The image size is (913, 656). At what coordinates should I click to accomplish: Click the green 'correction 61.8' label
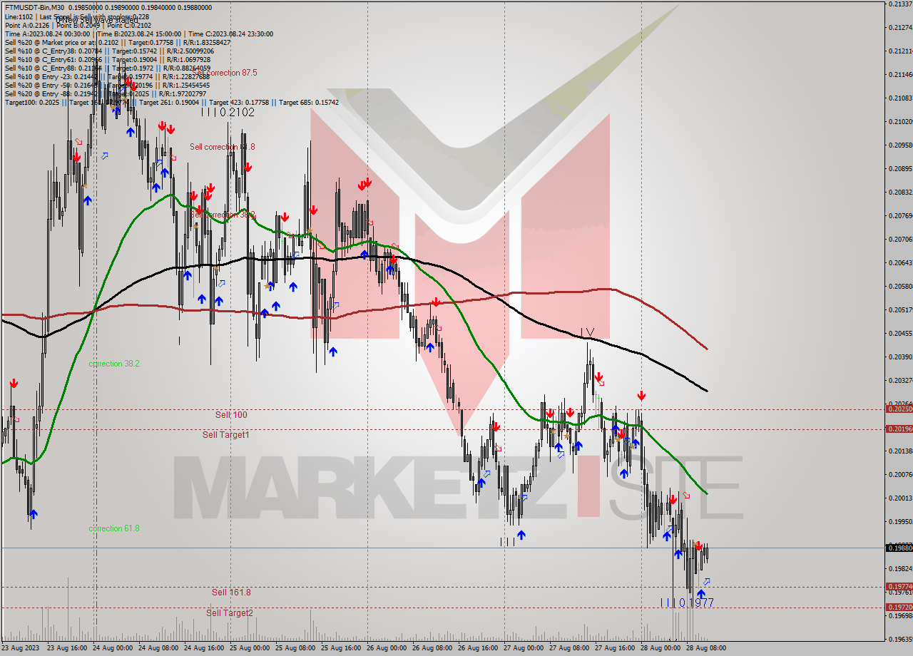tap(114, 528)
